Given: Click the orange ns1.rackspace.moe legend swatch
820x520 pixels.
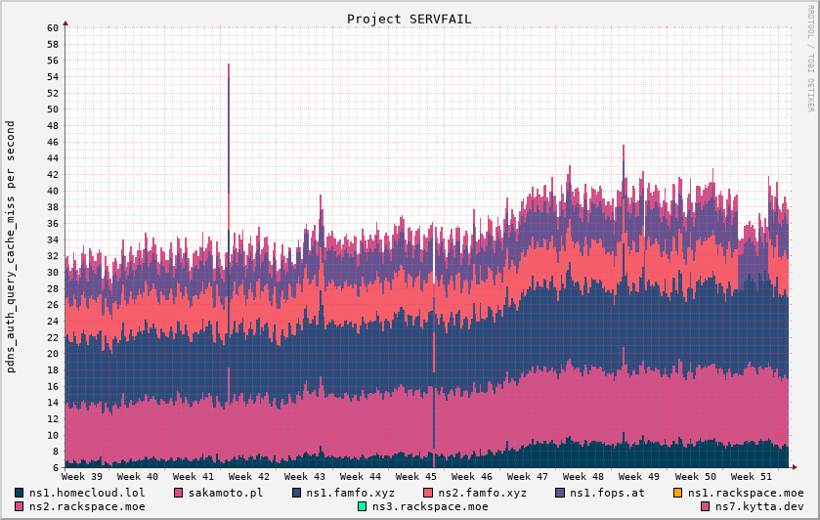Looking at the screenshot, I should coord(678,493).
